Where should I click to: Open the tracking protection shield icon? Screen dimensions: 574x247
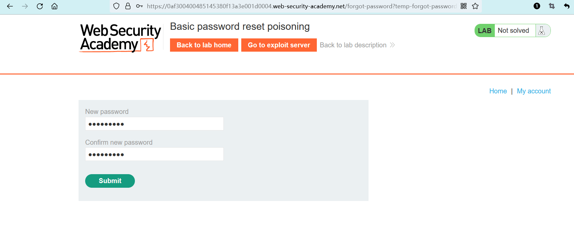116,6
